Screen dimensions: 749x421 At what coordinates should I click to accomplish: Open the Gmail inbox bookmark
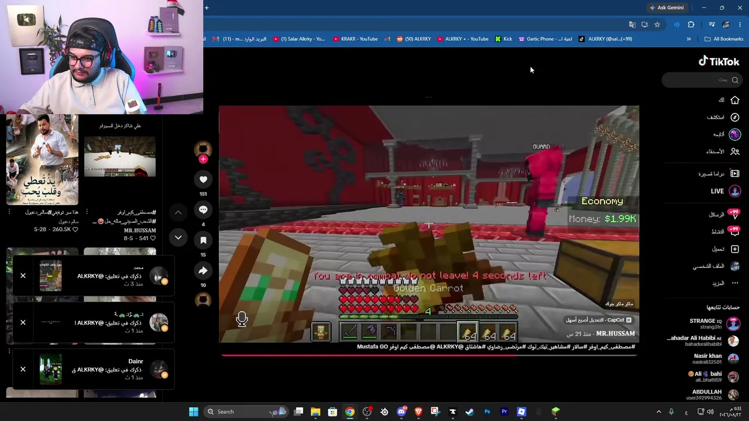click(x=239, y=39)
